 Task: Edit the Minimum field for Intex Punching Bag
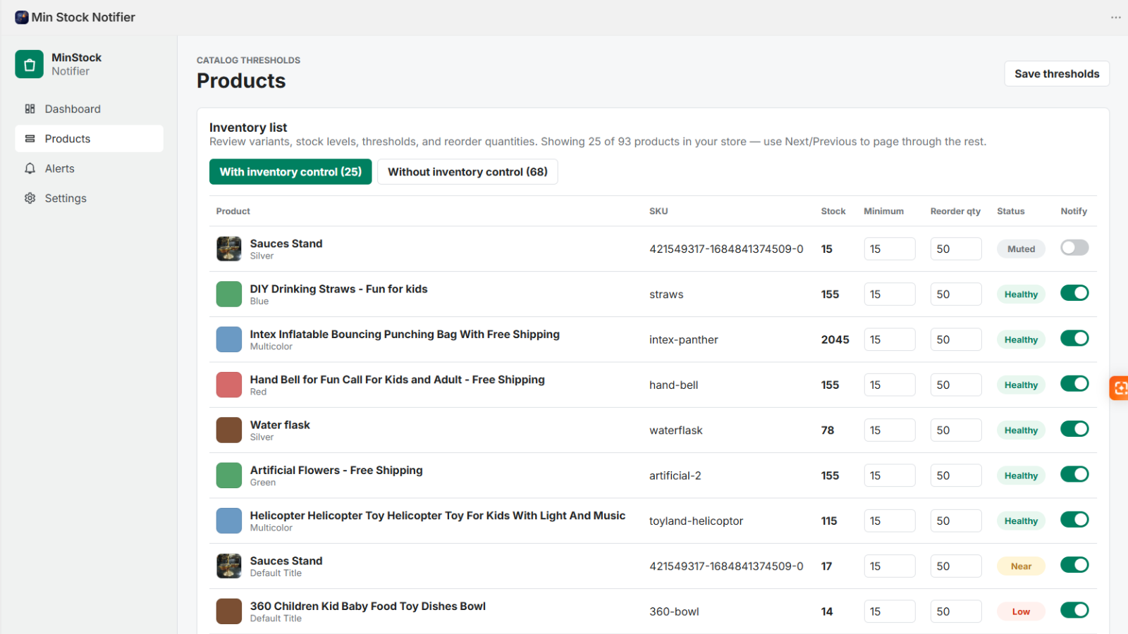point(890,340)
